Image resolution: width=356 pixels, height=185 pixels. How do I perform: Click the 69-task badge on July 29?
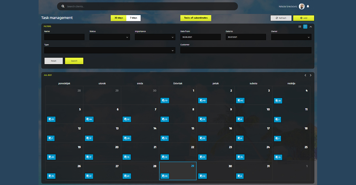click(x=165, y=176)
